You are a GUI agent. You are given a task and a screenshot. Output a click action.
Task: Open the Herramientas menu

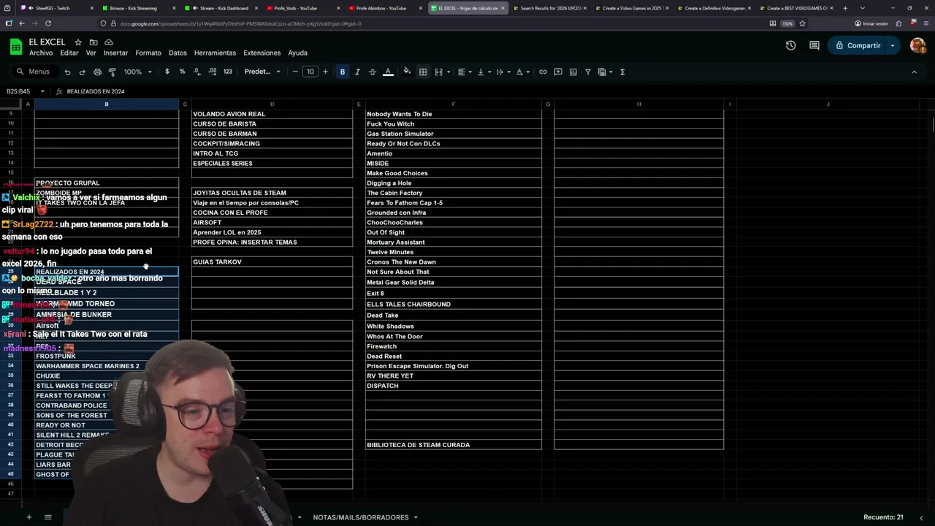(215, 53)
